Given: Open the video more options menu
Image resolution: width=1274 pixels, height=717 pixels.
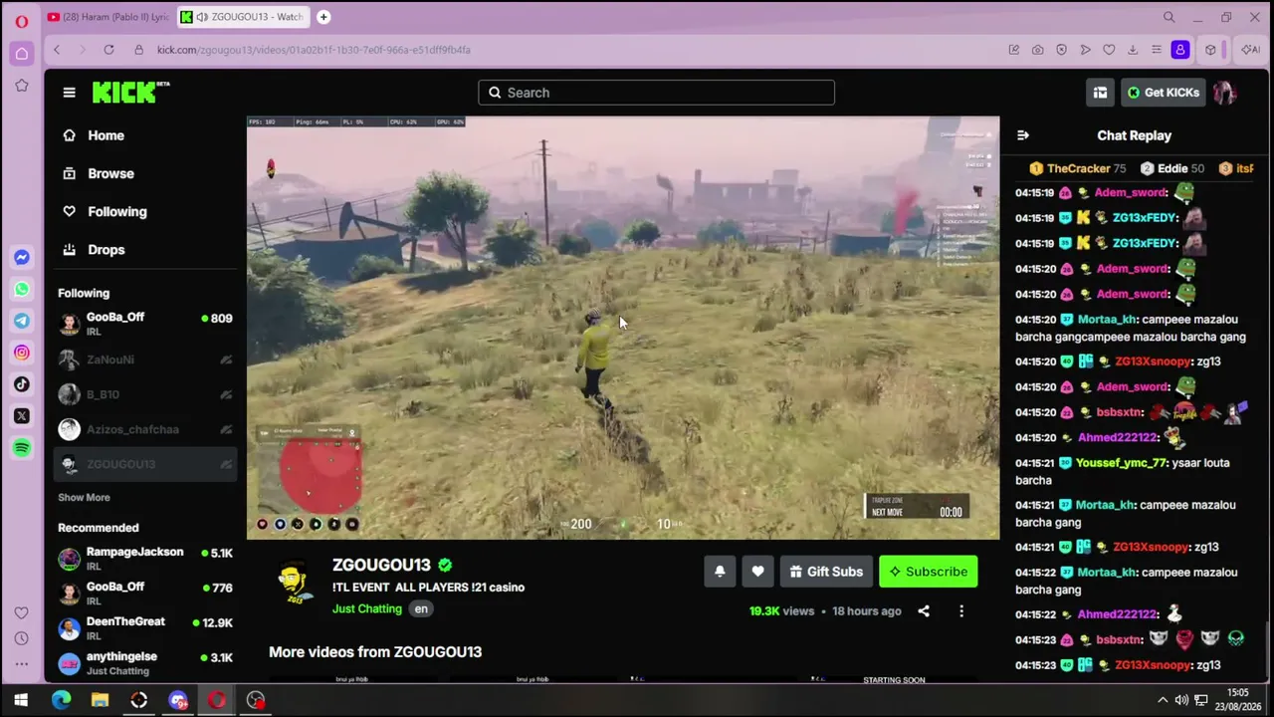Looking at the screenshot, I should click(x=961, y=611).
